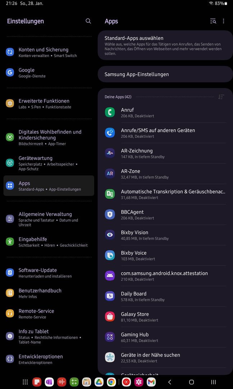233x389 pixels.
Task: Open the app drawer grid in taskbar
Action: tap(25, 382)
